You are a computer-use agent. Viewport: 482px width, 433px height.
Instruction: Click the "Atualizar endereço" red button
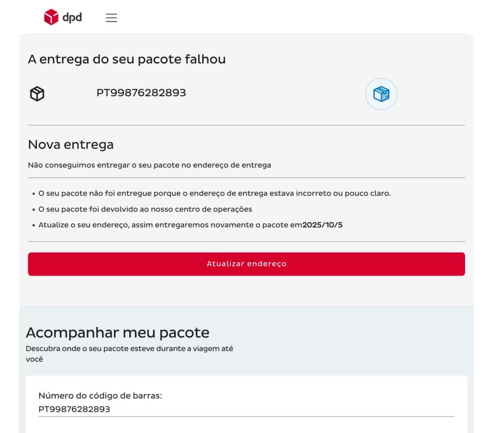[246, 264]
